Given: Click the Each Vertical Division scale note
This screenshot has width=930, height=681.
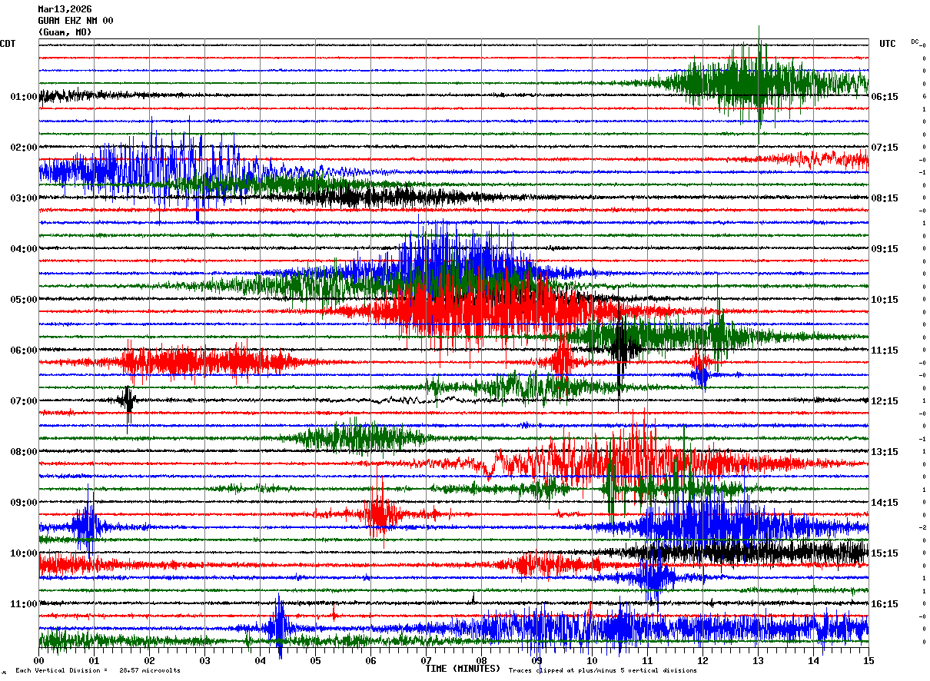Looking at the screenshot, I should [x=98, y=670].
